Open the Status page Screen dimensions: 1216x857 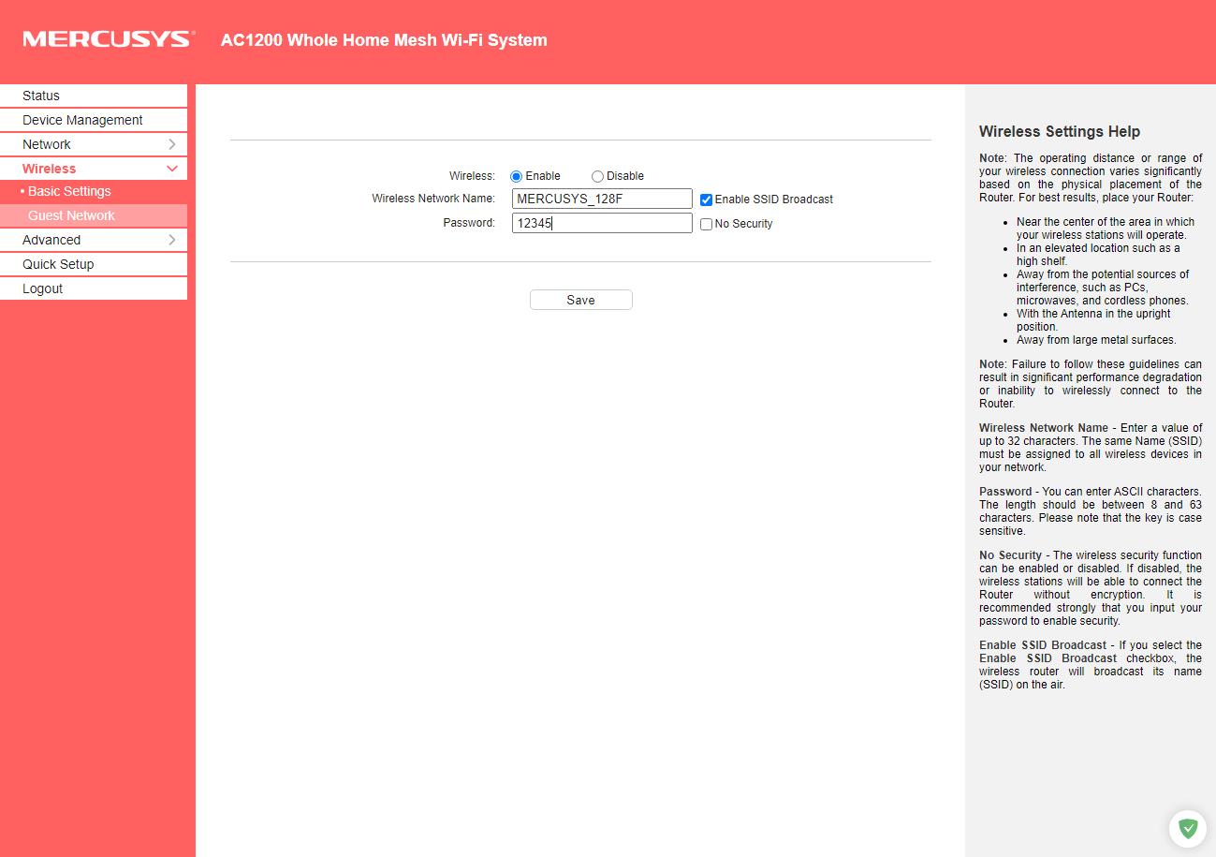(41, 96)
